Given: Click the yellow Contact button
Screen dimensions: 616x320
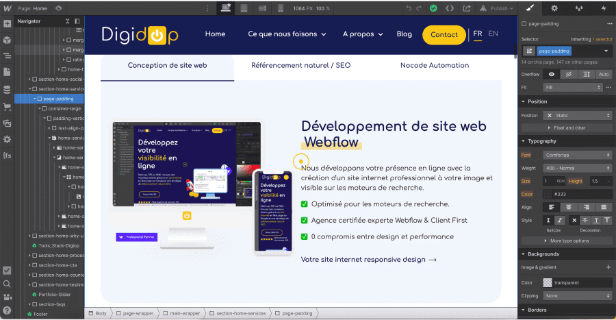Looking at the screenshot, I should coord(444,34).
